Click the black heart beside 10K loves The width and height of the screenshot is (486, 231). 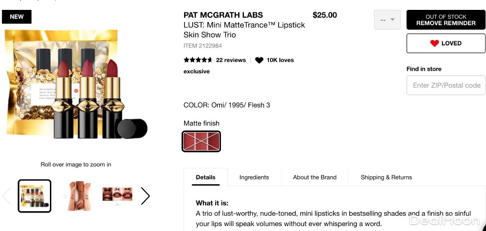259,60
